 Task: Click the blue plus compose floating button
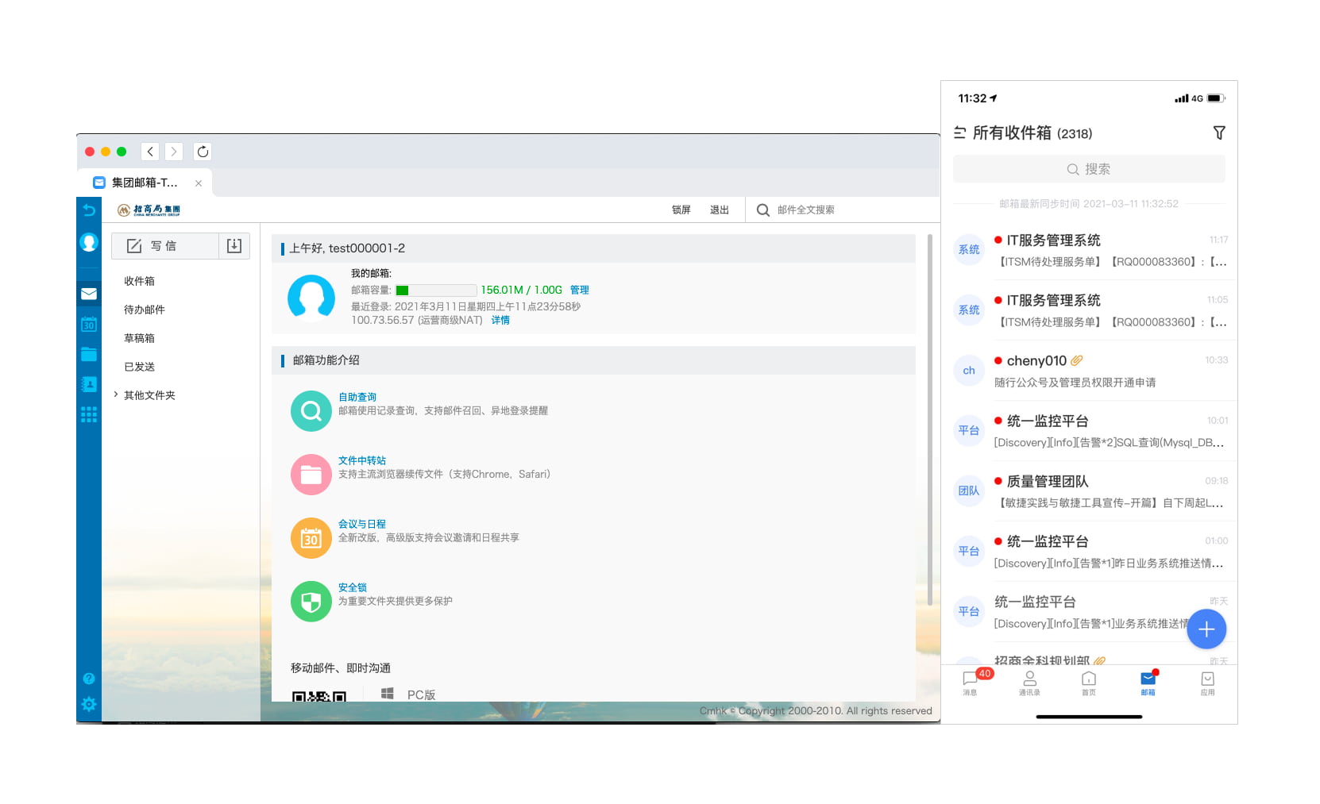(x=1206, y=629)
